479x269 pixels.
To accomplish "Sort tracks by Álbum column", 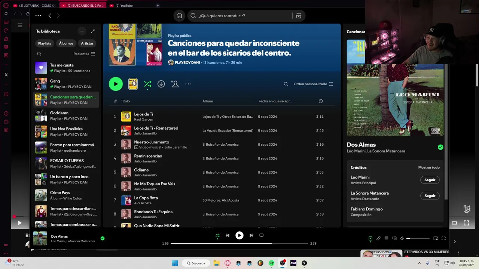I will 208,101.
